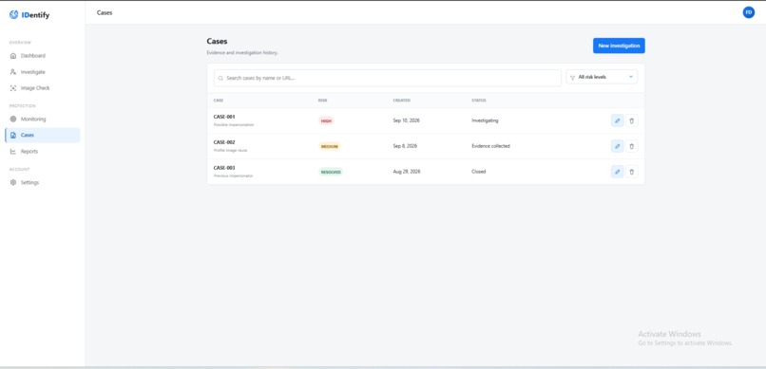Focus the search cases input field
Viewport: 766px width, 369px height.
(x=388, y=78)
